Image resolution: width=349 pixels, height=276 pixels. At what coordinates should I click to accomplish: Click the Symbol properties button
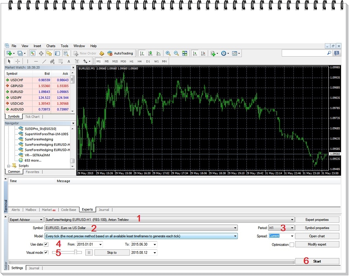pos(317,228)
